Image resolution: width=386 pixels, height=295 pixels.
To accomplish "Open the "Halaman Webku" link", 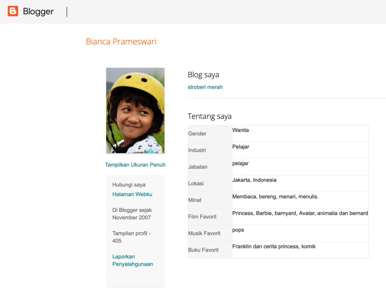I will (x=132, y=194).
